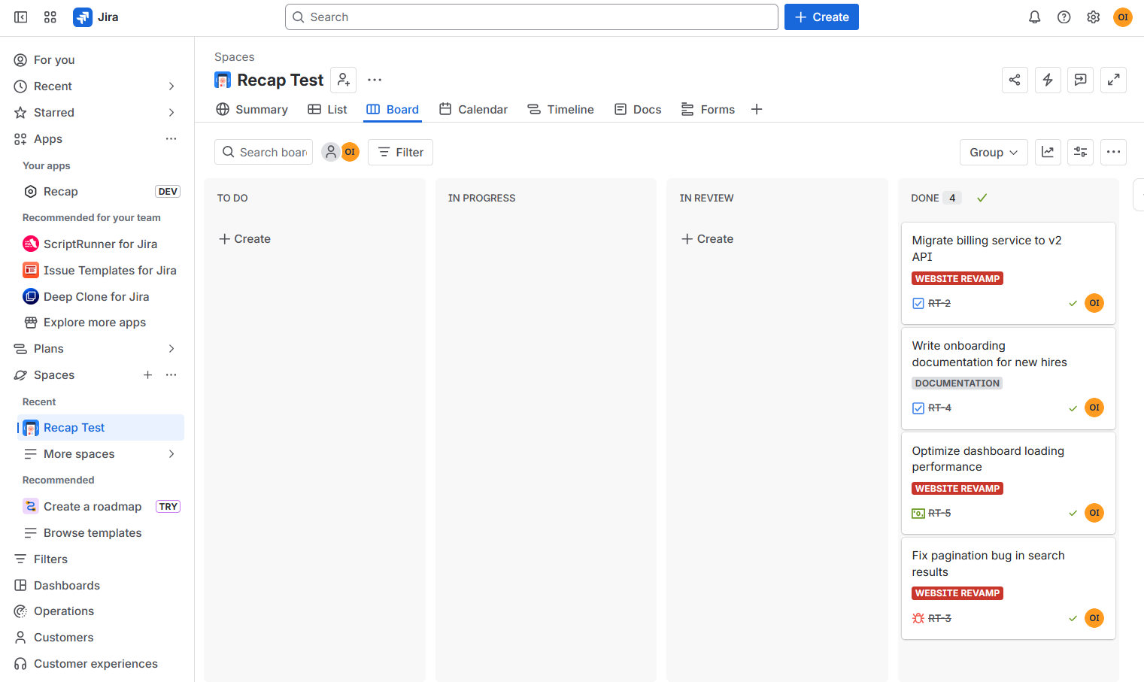The width and height of the screenshot is (1144, 682).
Task: Open the Filter dropdown button
Action: coord(400,152)
